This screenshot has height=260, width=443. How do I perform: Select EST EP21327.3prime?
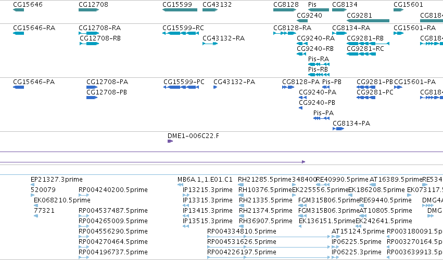point(57,180)
